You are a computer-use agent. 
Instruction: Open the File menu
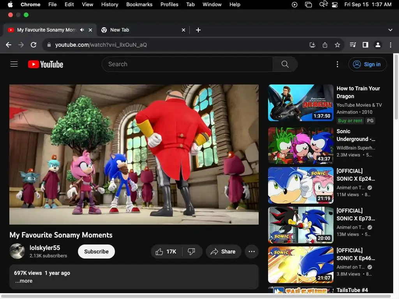click(x=53, y=4)
